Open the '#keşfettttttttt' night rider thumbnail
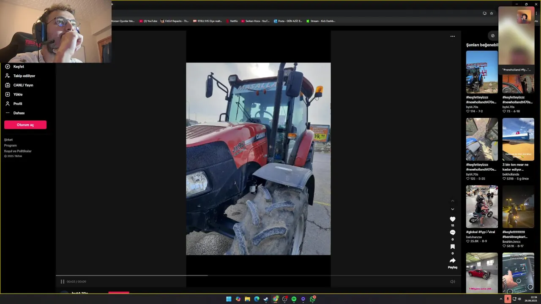This screenshot has width=541, height=304. [518, 206]
